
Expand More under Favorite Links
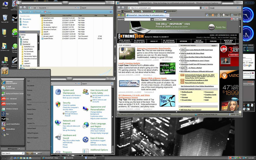(x=26, y=27)
